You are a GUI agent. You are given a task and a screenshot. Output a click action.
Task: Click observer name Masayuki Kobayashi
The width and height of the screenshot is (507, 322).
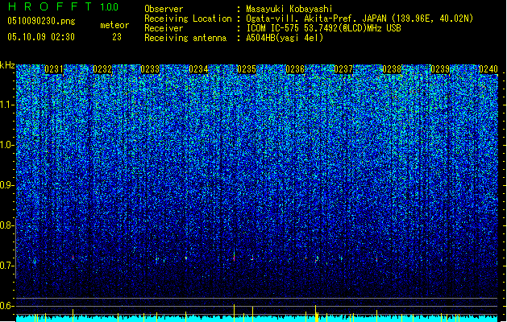pyautogui.click(x=289, y=9)
